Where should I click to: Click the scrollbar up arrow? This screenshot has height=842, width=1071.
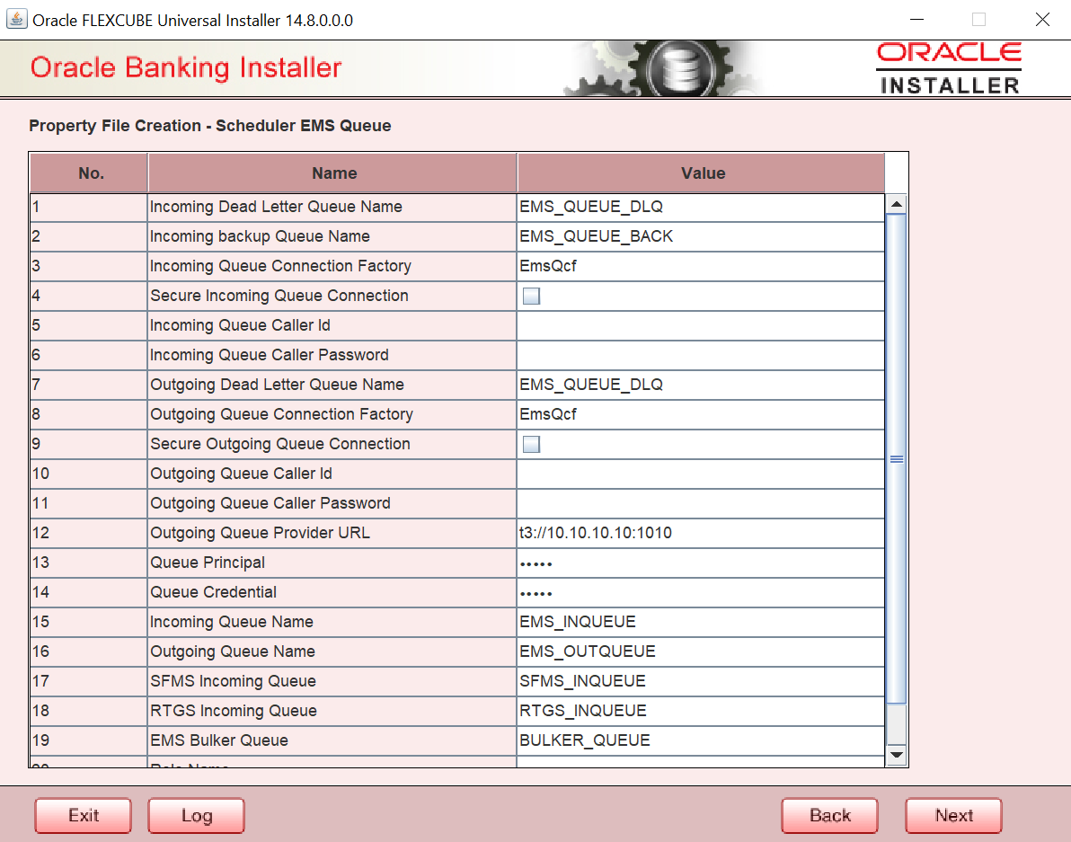[x=896, y=204]
